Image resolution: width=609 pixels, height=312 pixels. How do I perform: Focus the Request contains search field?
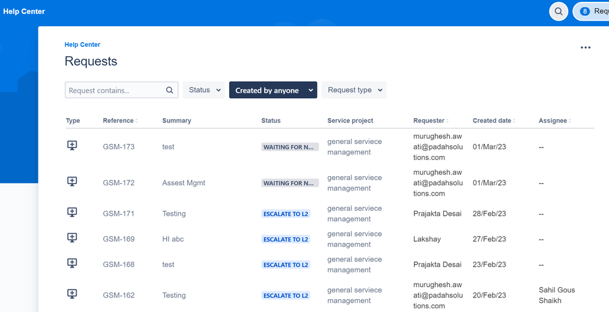pyautogui.click(x=121, y=90)
